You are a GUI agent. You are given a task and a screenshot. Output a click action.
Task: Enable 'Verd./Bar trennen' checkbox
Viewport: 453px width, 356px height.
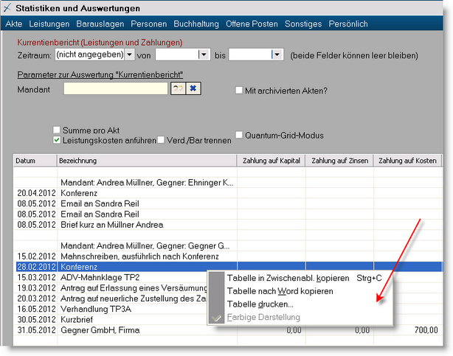[161, 140]
